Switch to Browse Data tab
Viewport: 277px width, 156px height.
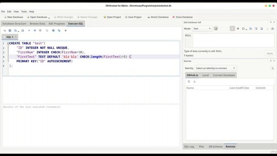click(x=38, y=23)
